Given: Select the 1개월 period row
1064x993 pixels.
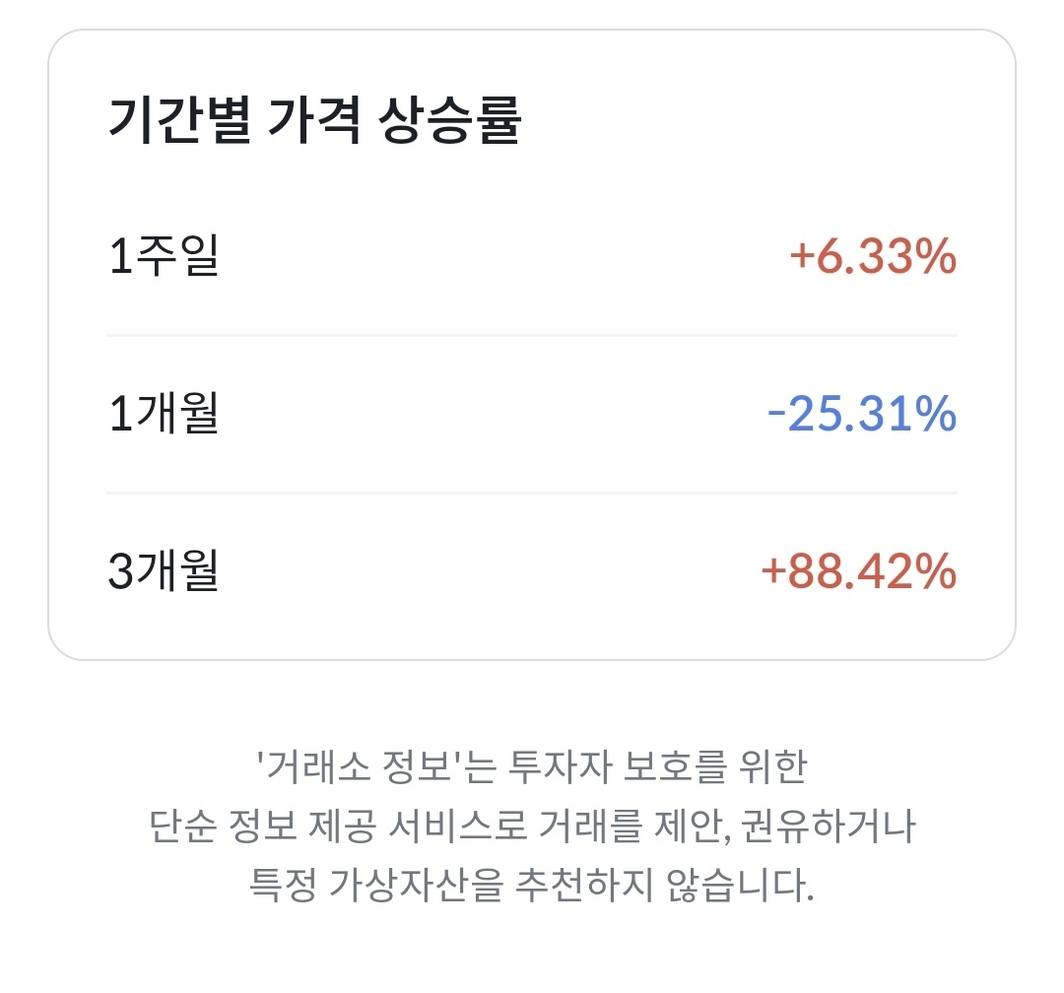Looking at the screenshot, I should (x=532, y=415).
